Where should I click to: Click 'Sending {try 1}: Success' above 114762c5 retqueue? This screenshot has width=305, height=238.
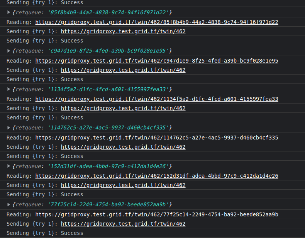[x=45, y=117]
